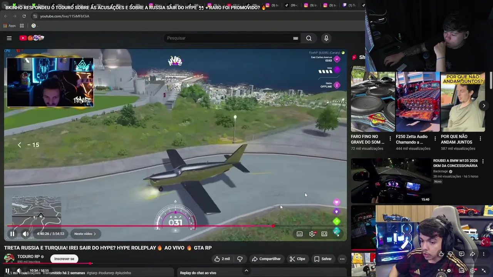Share the video via Compartilhar
Screen dimensions: 493x277
pyautogui.click(x=266, y=259)
